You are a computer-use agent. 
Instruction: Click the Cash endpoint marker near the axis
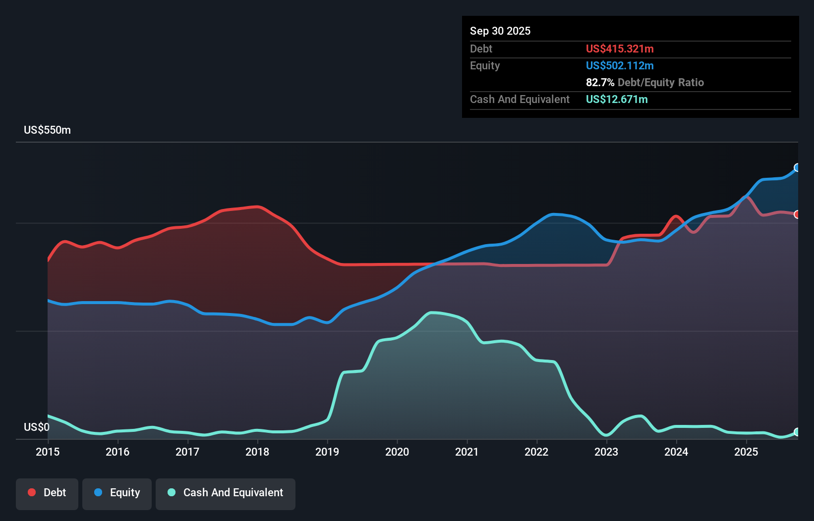click(797, 432)
